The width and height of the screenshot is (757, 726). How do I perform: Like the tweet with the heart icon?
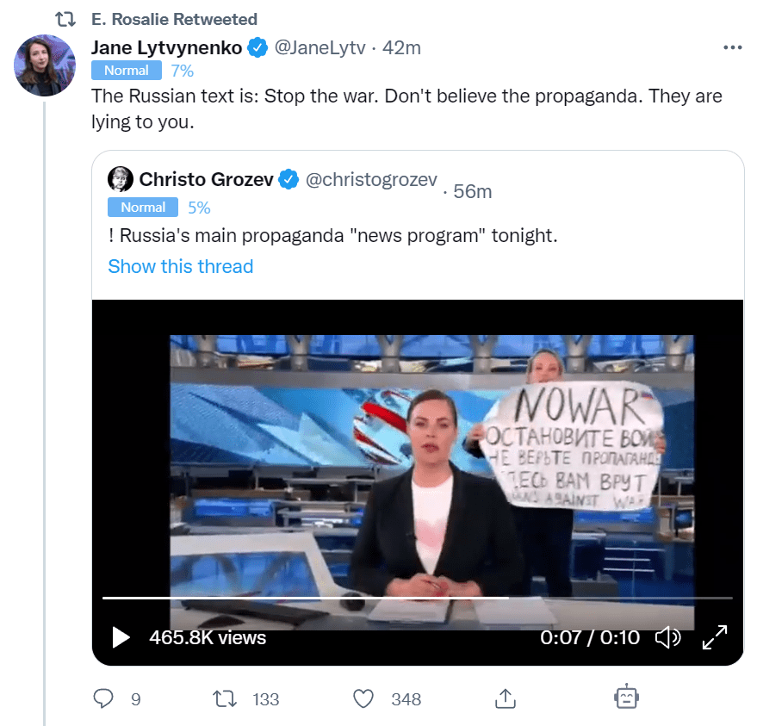click(364, 698)
